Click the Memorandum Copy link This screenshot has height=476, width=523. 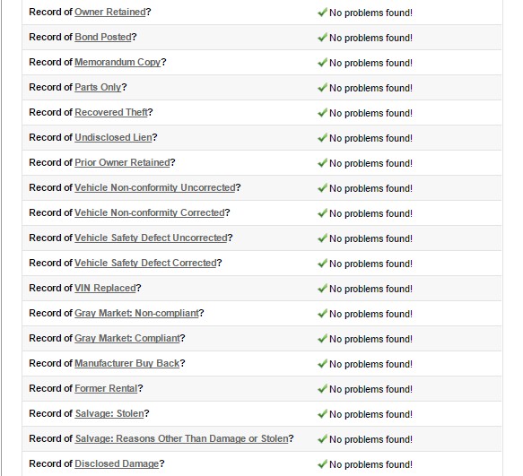[x=118, y=63]
